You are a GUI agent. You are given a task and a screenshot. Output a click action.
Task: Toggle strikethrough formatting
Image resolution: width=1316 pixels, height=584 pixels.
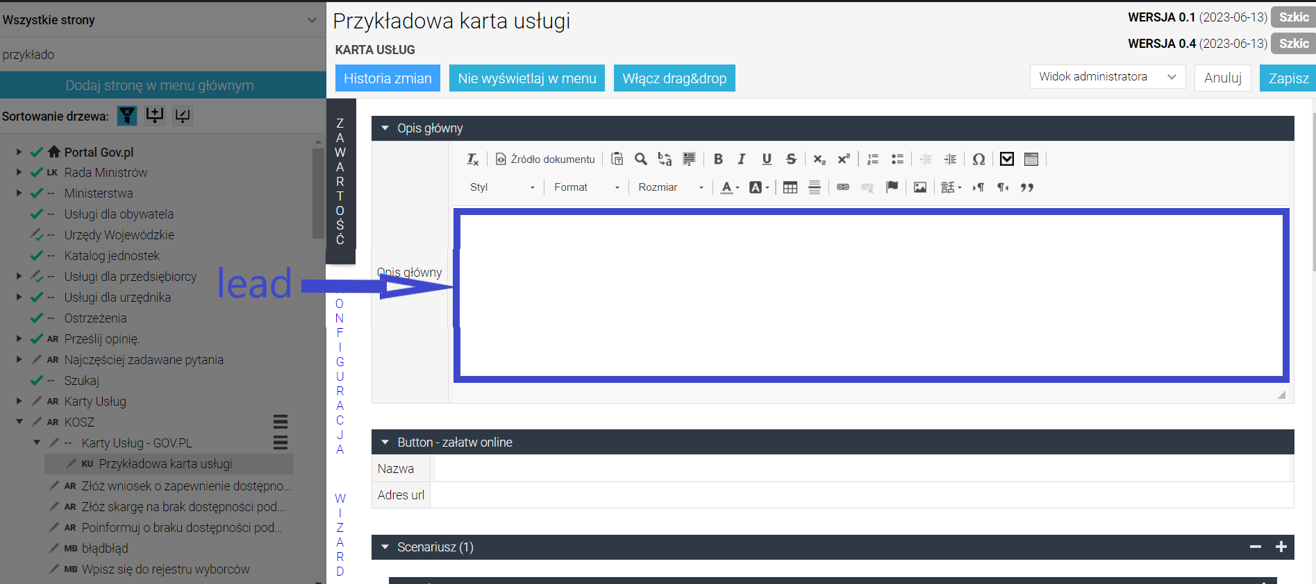pyautogui.click(x=791, y=160)
